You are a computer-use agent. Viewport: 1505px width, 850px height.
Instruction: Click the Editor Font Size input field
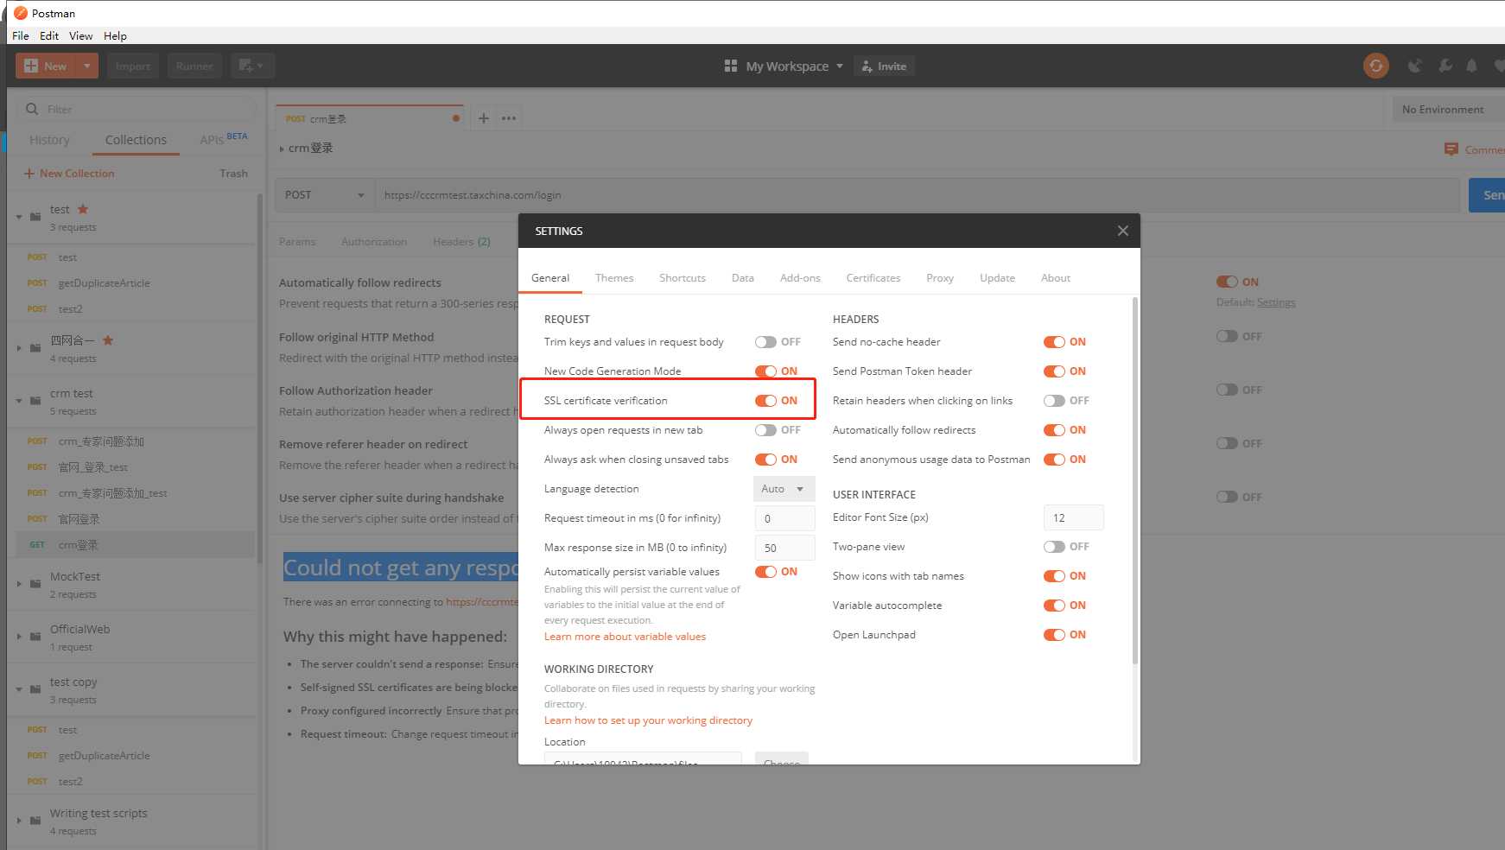1074,517
